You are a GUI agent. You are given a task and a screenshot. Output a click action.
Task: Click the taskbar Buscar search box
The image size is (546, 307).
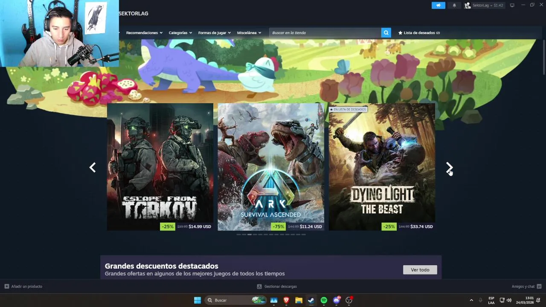tap(236, 300)
